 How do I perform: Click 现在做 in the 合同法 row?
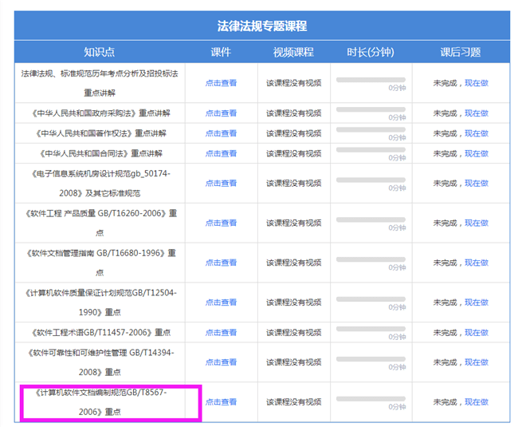(x=476, y=153)
